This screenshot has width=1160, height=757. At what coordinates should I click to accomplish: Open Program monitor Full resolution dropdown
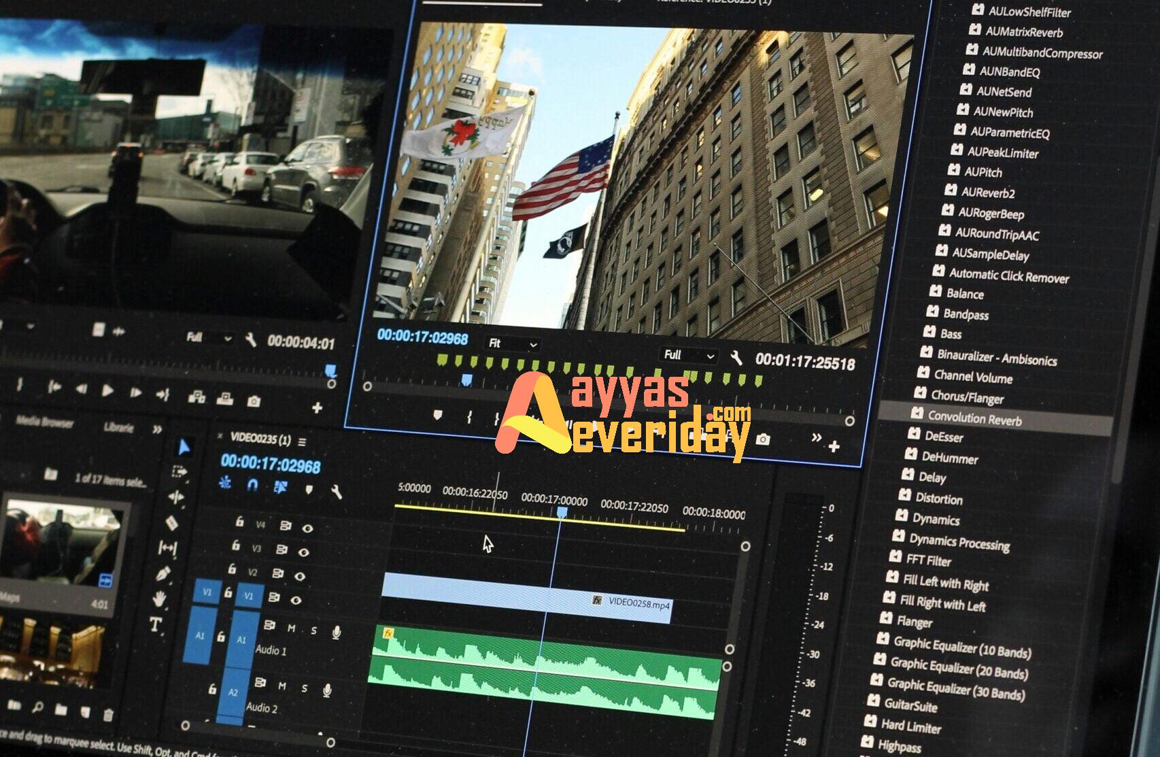coord(689,355)
